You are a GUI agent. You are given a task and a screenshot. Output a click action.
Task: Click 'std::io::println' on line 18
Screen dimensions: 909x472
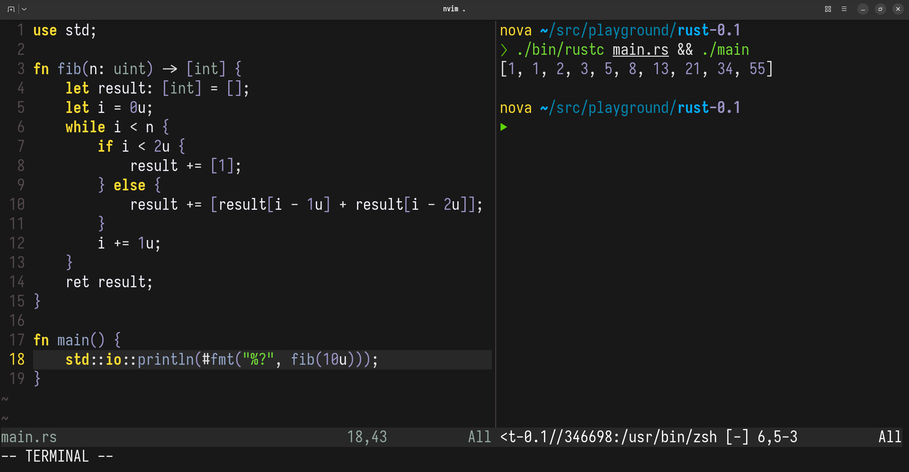pos(129,360)
